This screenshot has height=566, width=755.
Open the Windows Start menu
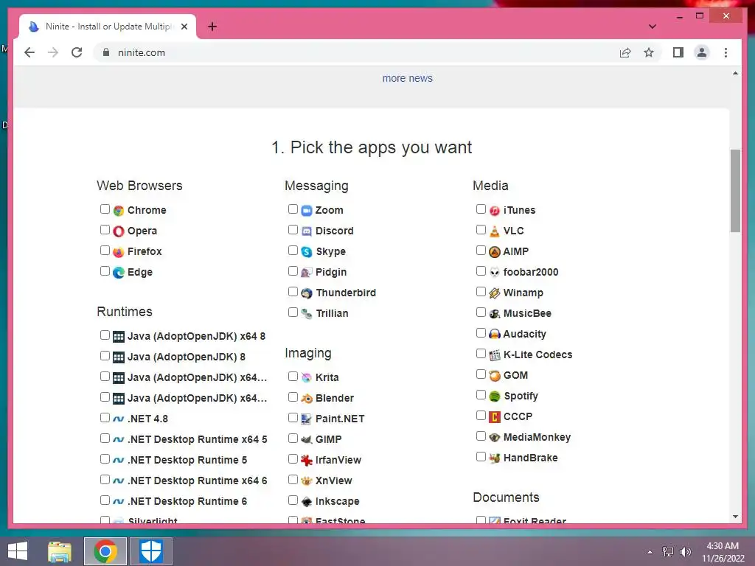point(18,551)
